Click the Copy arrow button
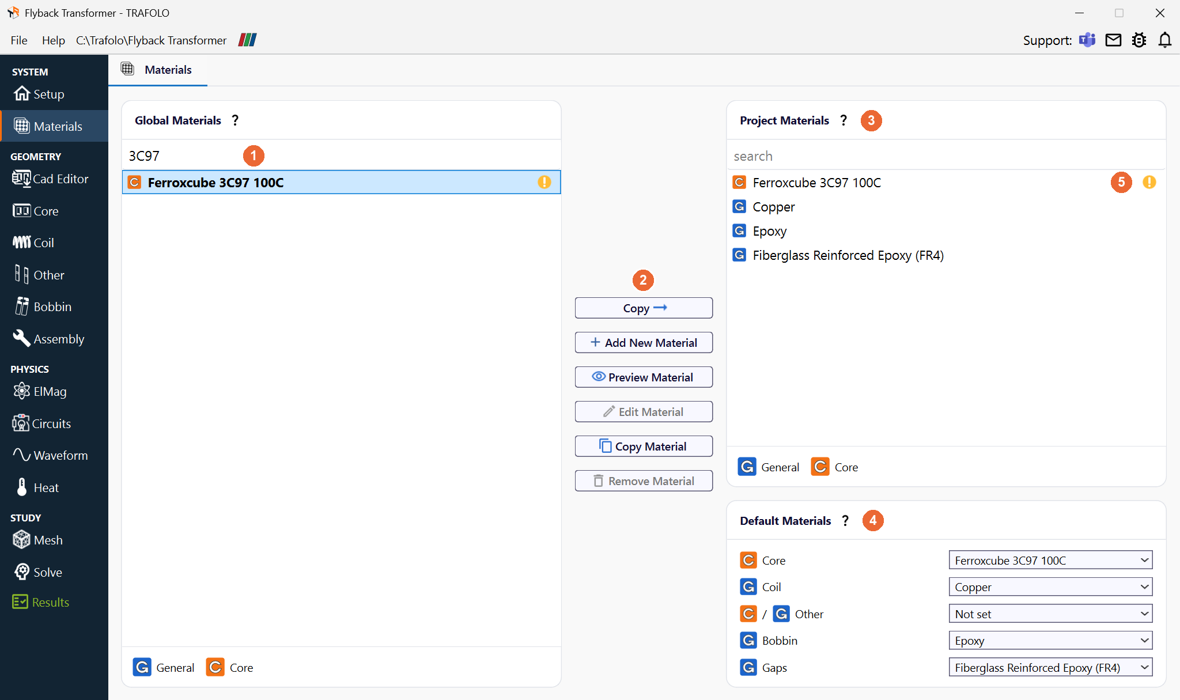This screenshot has height=700, width=1180. tap(644, 308)
